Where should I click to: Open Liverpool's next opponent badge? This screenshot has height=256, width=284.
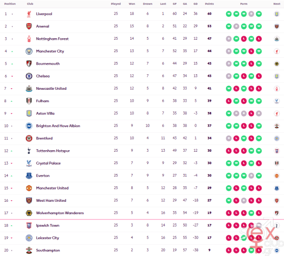277,14
